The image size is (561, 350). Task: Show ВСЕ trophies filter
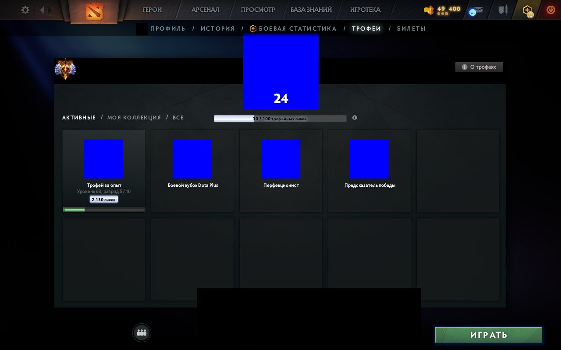tap(178, 118)
